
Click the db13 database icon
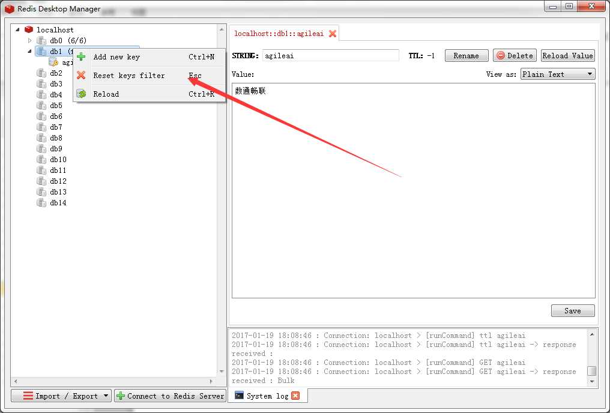pos(41,191)
